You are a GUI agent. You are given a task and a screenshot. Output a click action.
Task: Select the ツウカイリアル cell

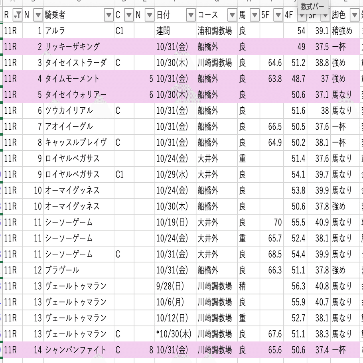point(79,110)
